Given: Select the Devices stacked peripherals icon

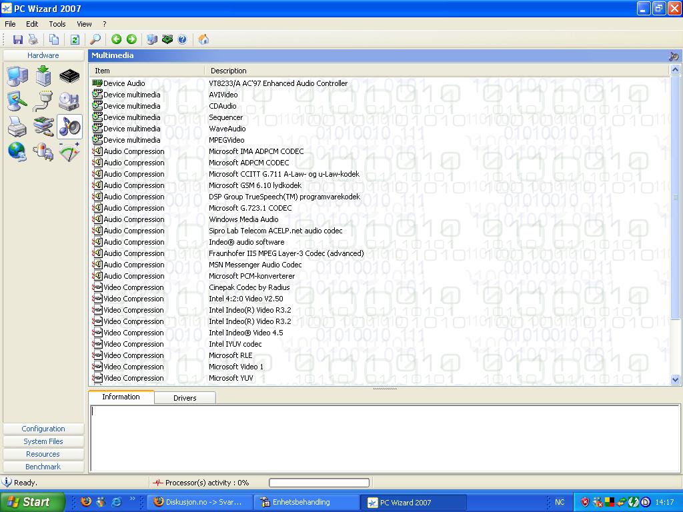Looking at the screenshot, I should pos(43,127).
